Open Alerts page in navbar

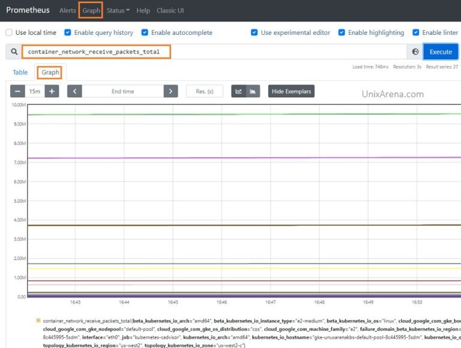coord(68,11)
